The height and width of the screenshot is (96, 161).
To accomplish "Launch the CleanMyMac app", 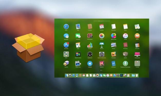I will [137, 54].
